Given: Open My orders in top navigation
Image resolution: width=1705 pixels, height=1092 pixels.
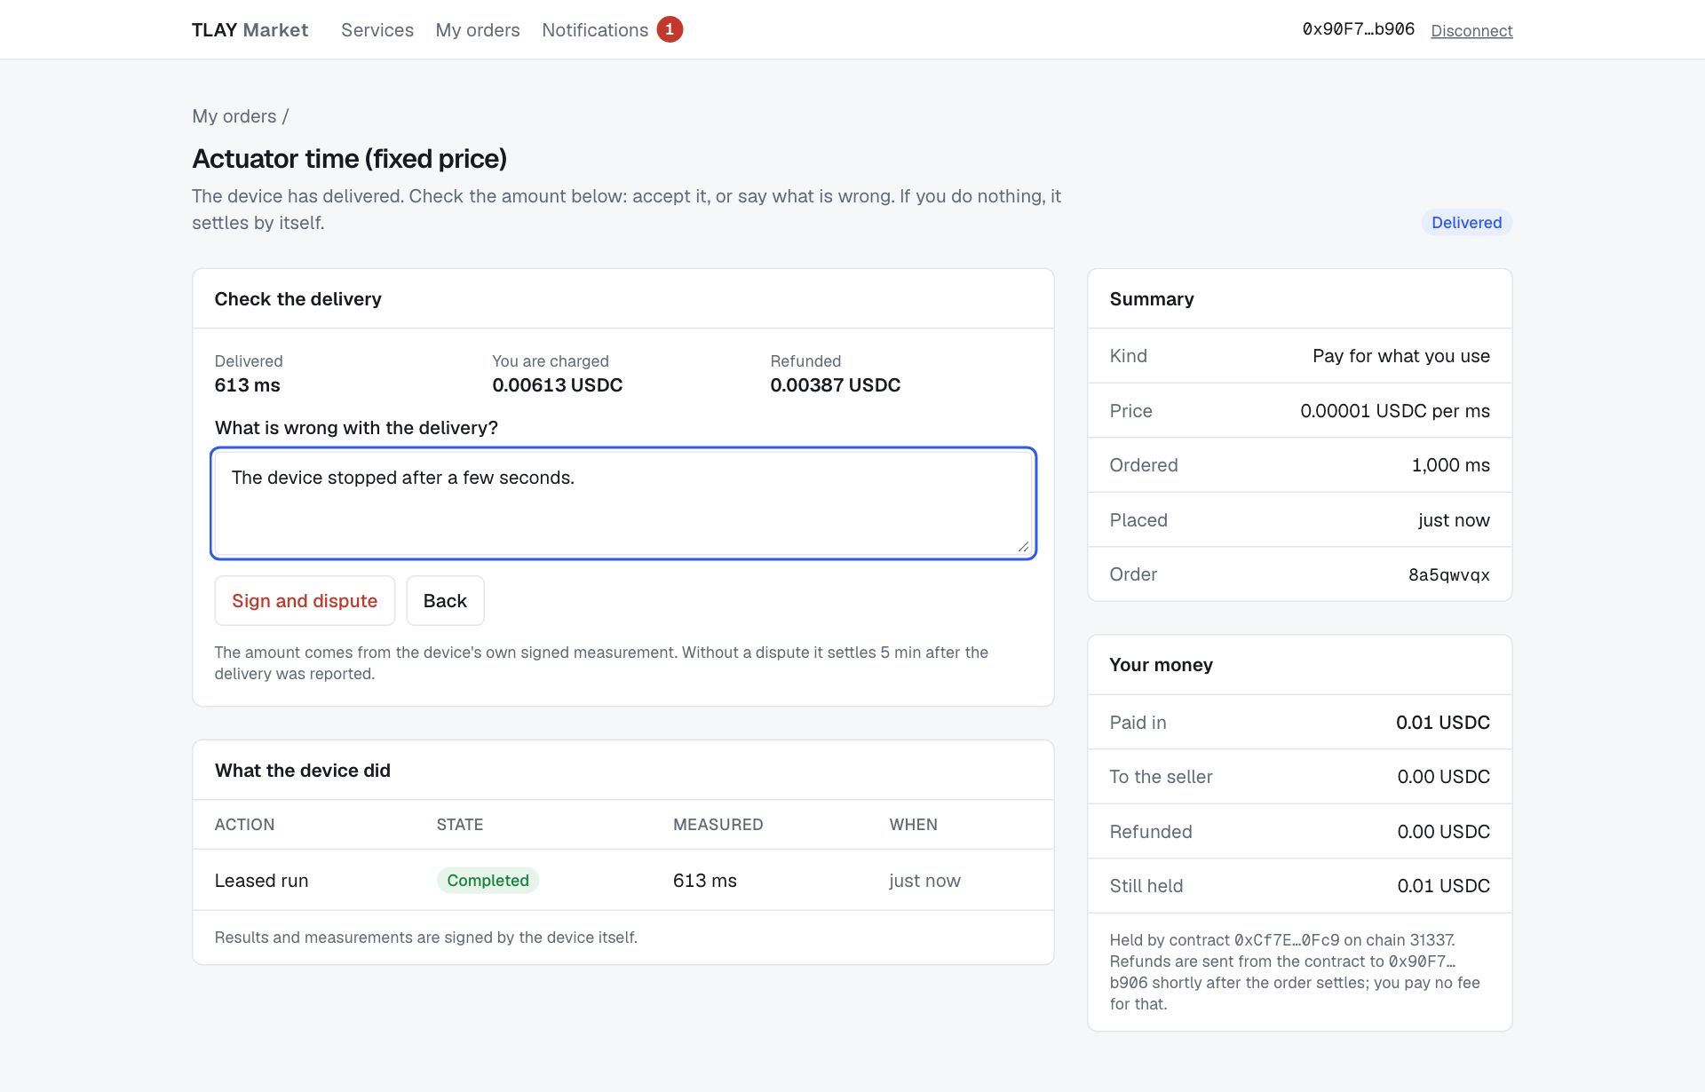Looking at the screenshot, I should 478,30.
